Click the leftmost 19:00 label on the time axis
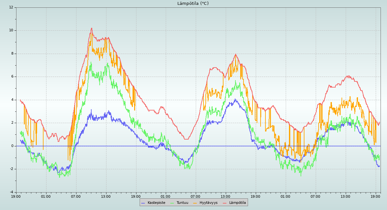Screen dimensions: 387x210 pos(16,196)
